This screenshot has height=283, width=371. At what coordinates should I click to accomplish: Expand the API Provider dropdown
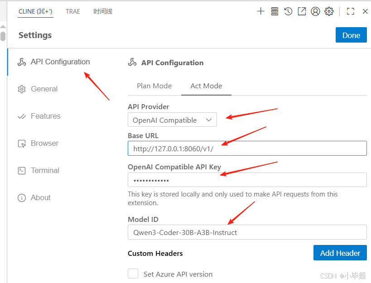pyautogui.click(x=172, y=120)
